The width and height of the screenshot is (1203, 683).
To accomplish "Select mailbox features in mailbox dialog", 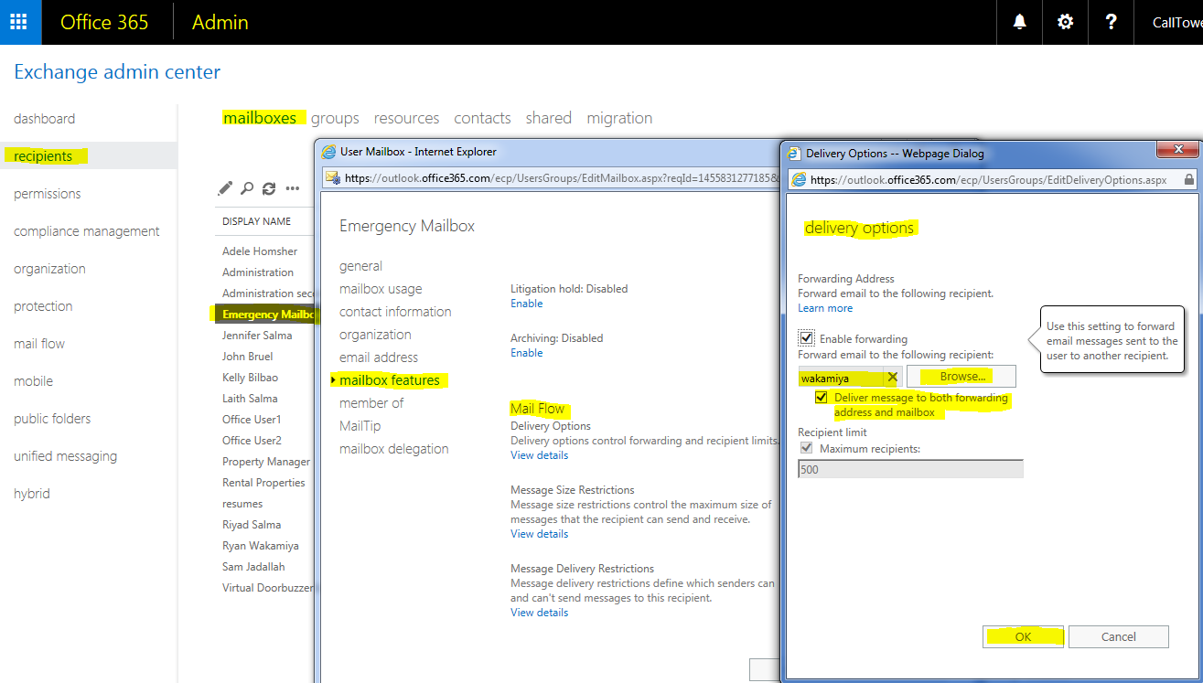I will tap(390, 380).
